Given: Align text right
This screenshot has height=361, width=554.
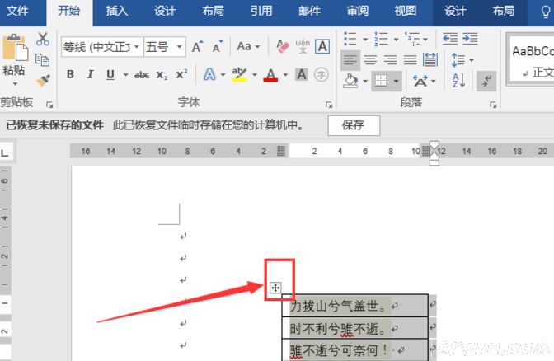Looking at the screenshot, I should click(390, 59).
